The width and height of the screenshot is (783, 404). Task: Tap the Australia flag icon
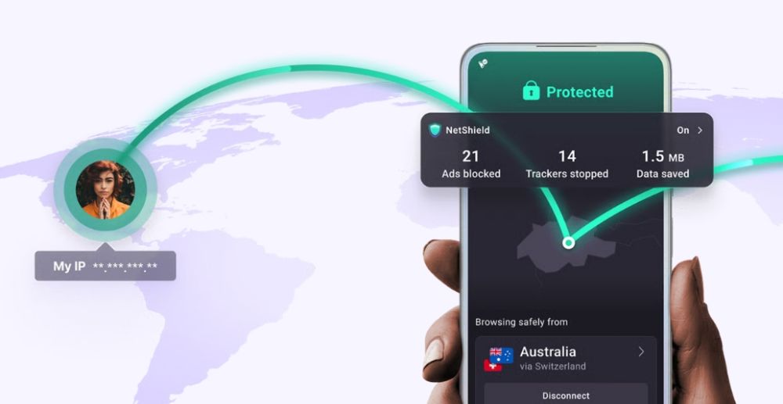[501, 356]
